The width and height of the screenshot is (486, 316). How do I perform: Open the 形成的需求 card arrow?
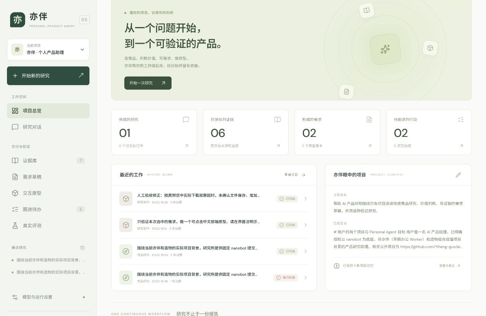[370, 146]
